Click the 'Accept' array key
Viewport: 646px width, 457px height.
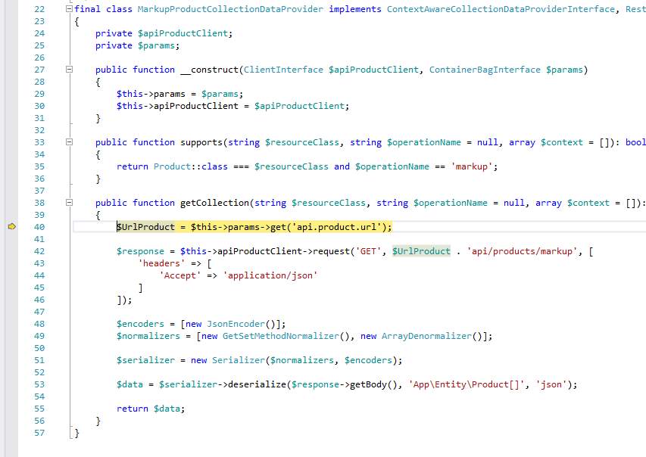tap(180, 275)
